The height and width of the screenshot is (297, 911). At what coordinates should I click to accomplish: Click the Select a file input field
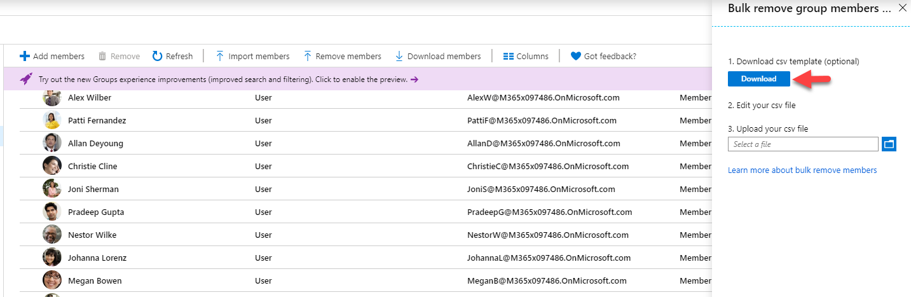(803, 144)
